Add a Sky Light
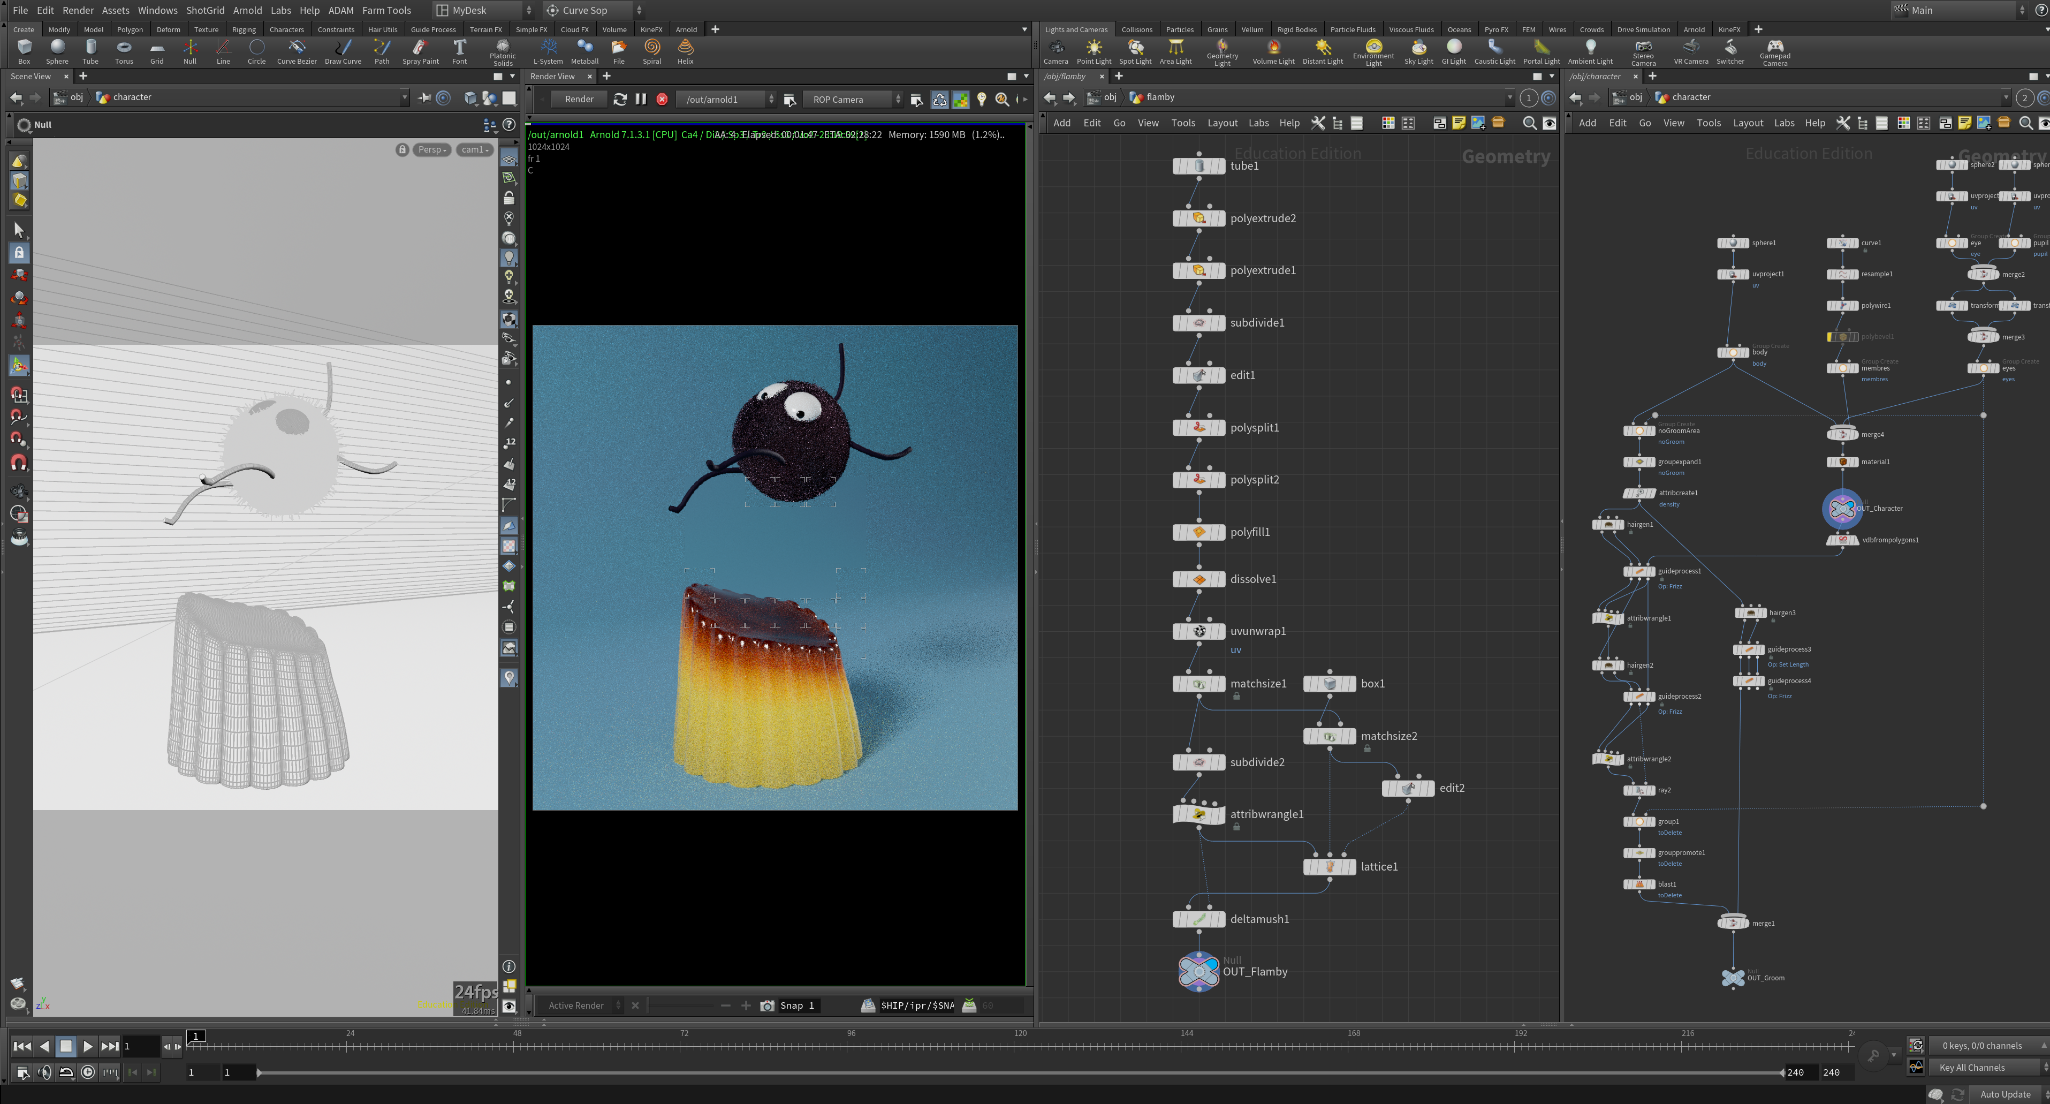2050x1104 pixels. (1418, 52)
